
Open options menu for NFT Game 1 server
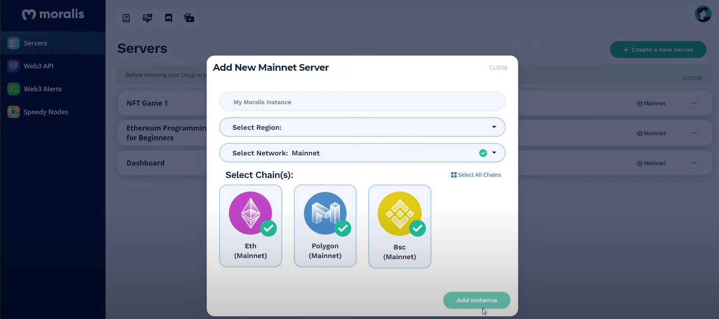click(x=694, y=103)
